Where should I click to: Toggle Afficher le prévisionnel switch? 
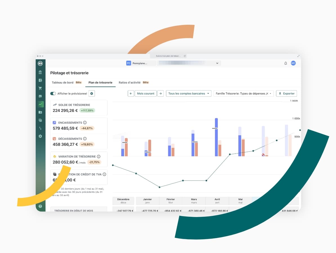53,94
